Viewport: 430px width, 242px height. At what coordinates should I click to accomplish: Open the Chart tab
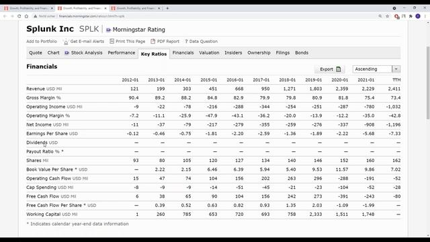[54, 52]
